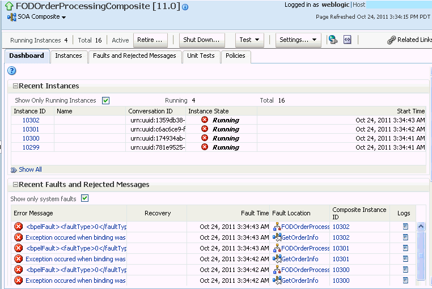Viewport: 432px width, 289px height.
Task: Switch to the Instances tab
Action: [69, 56]
